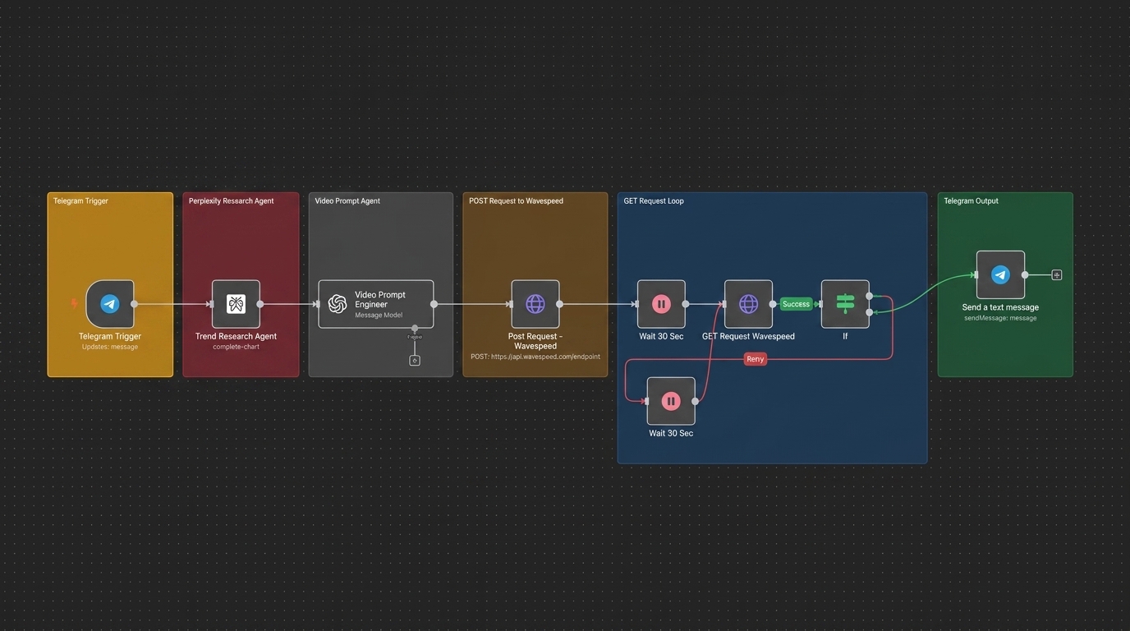Click the lightning trigger icon beside Telegram Trigger
Screen dimensions: 1130x631
(75, 304)
